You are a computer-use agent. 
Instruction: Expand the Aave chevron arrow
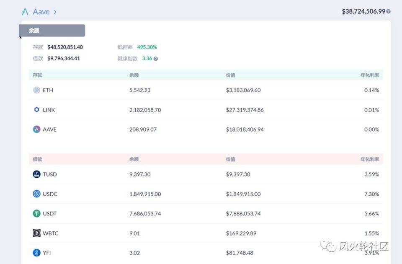pyautogui.click(x=55, y=12)
